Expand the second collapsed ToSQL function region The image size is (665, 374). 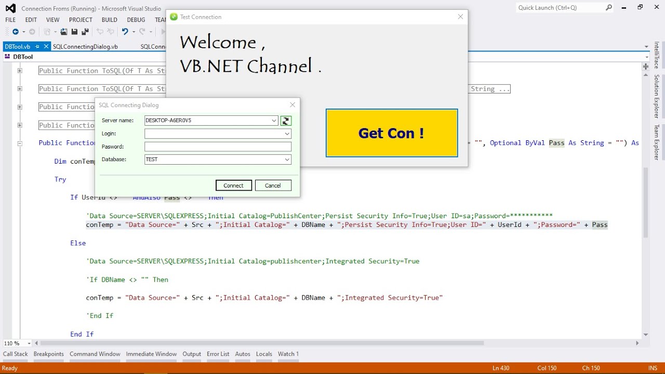point(20,89)
